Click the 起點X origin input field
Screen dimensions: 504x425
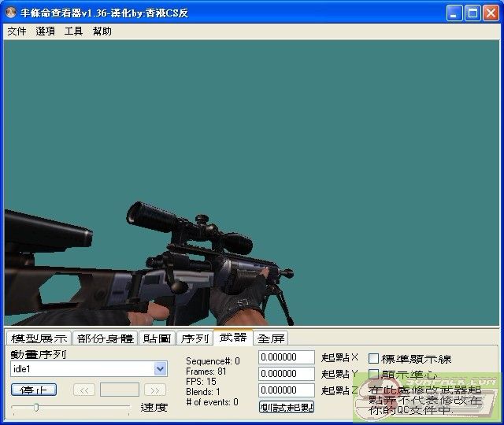click(287, 358)
